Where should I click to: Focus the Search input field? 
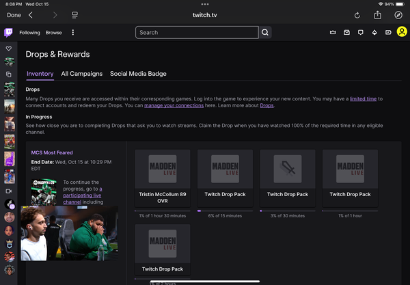click(x=196, y=32)
